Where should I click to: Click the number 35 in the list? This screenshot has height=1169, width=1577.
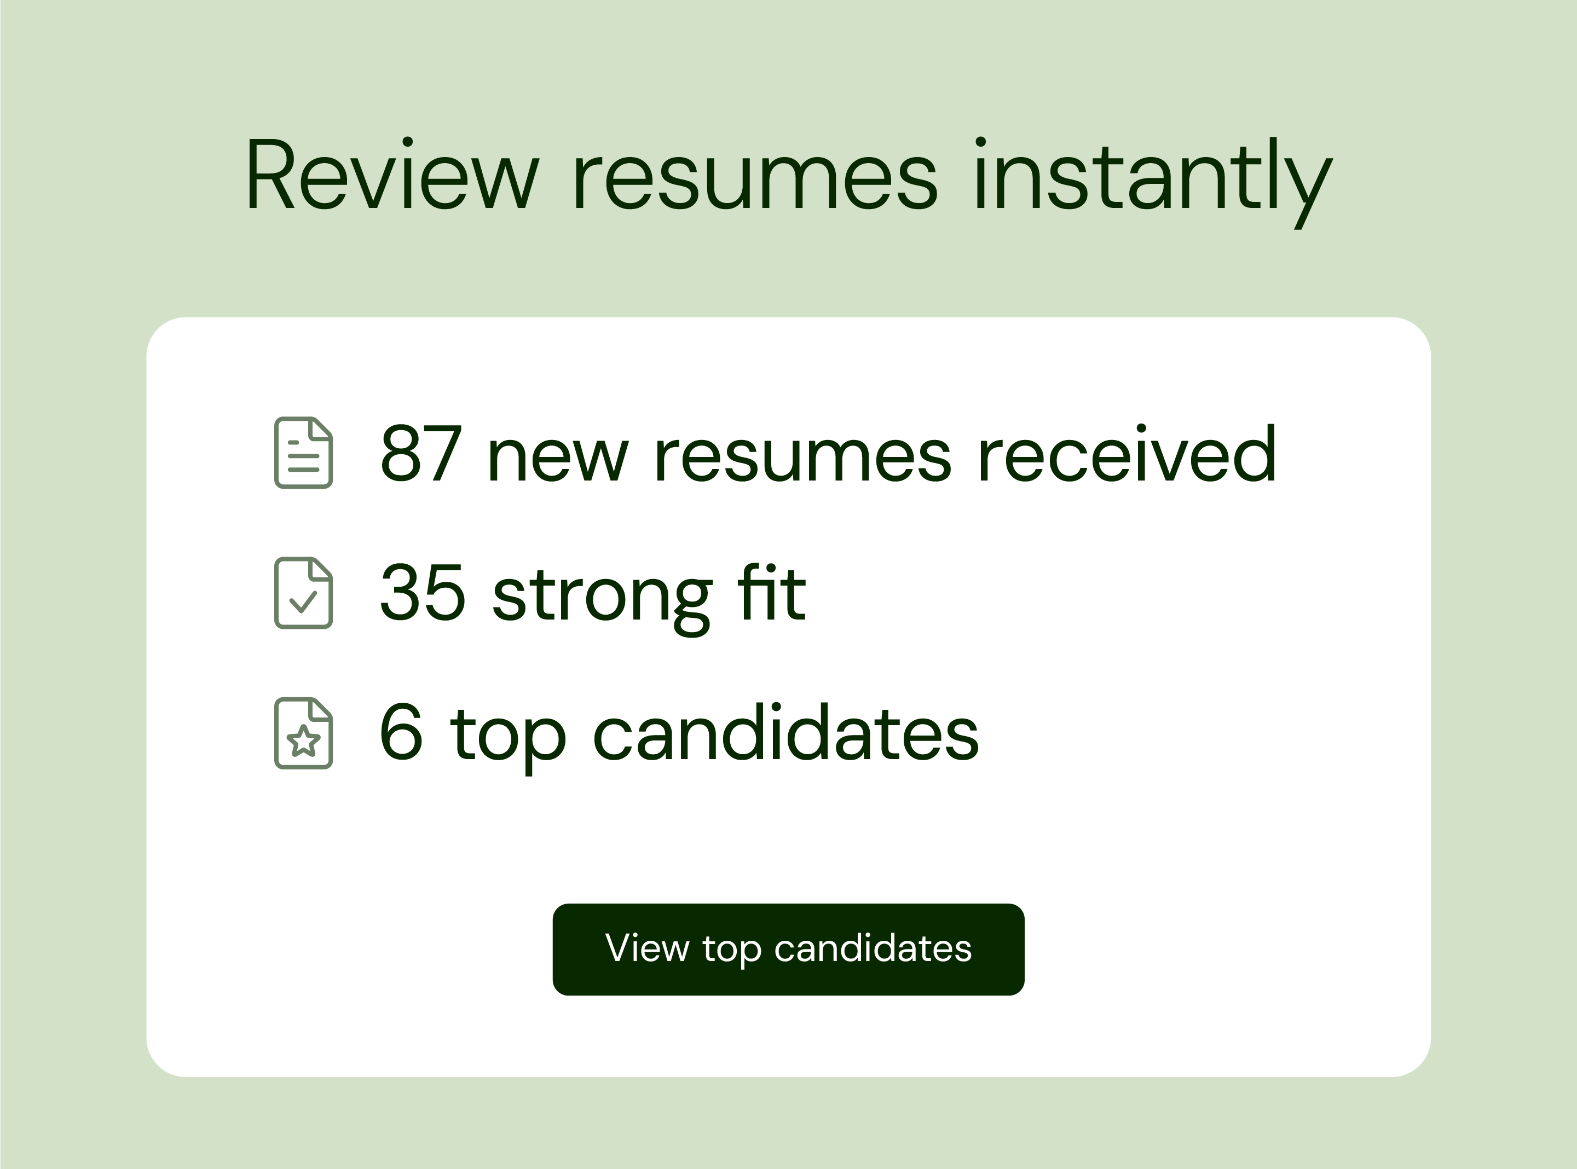(423, 593)
